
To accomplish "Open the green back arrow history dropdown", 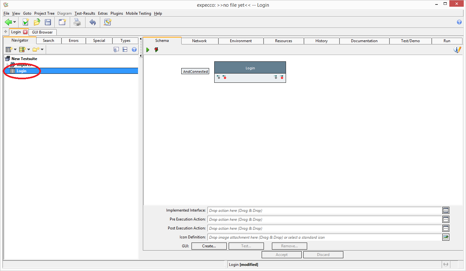I will click(x=14, y=22).
